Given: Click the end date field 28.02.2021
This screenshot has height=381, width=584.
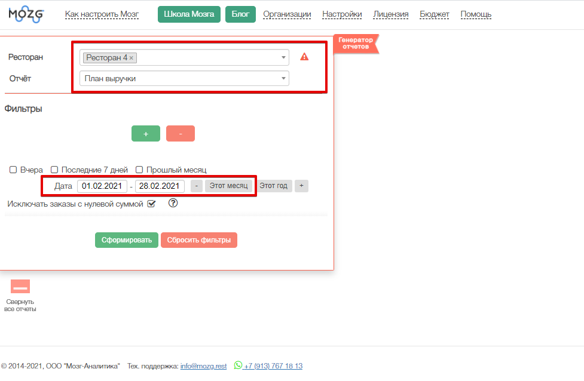Looking at the screenshot, I should [x=160, y=186].
